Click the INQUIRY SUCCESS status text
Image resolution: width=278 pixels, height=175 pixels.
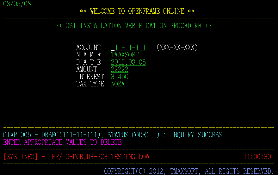(x=196, y=135)
